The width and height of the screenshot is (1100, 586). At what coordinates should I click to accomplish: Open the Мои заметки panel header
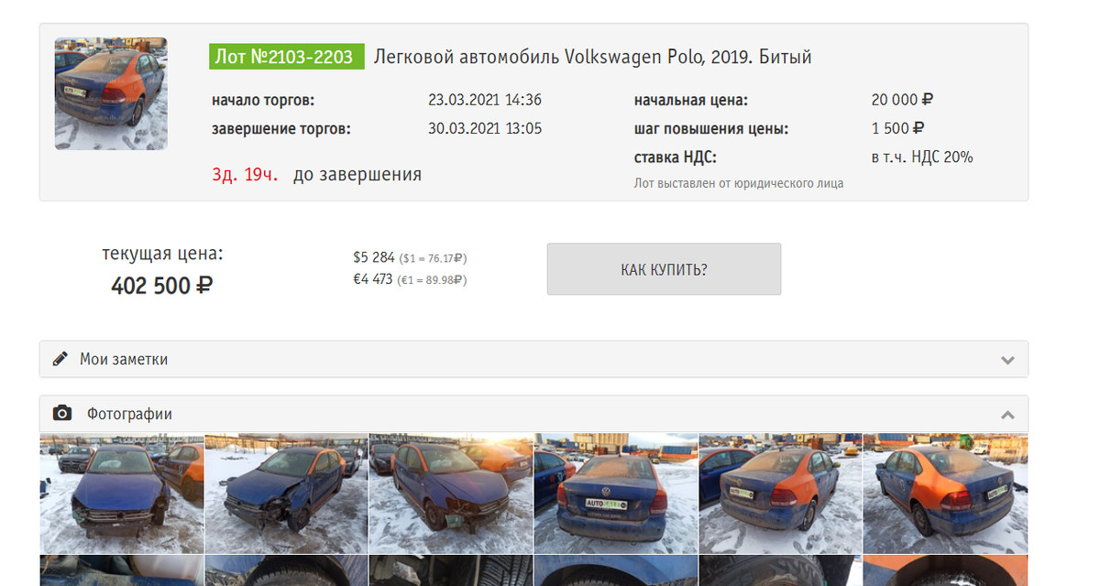click(533, 359)
